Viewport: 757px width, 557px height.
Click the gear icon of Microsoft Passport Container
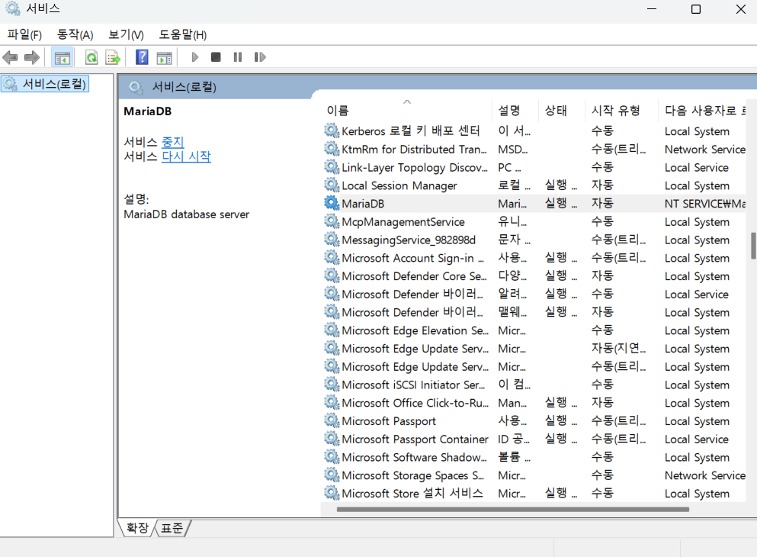click(332, 439)
